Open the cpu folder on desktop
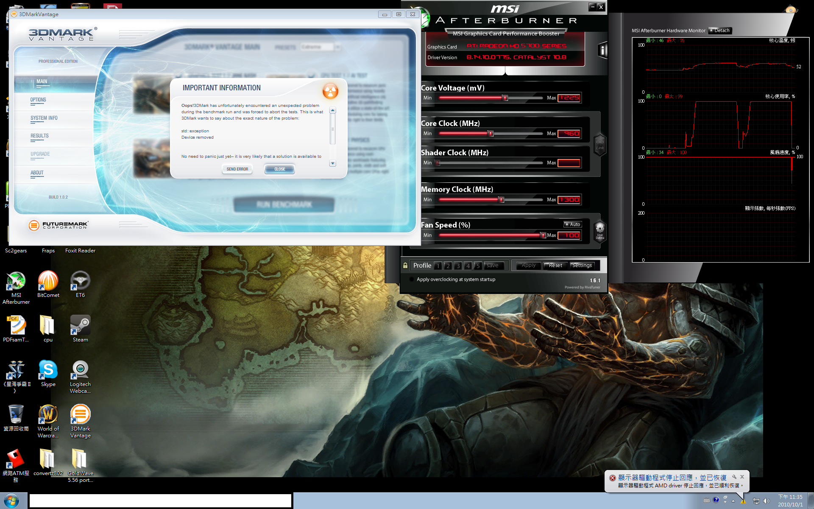 click(x=48, y=328)
